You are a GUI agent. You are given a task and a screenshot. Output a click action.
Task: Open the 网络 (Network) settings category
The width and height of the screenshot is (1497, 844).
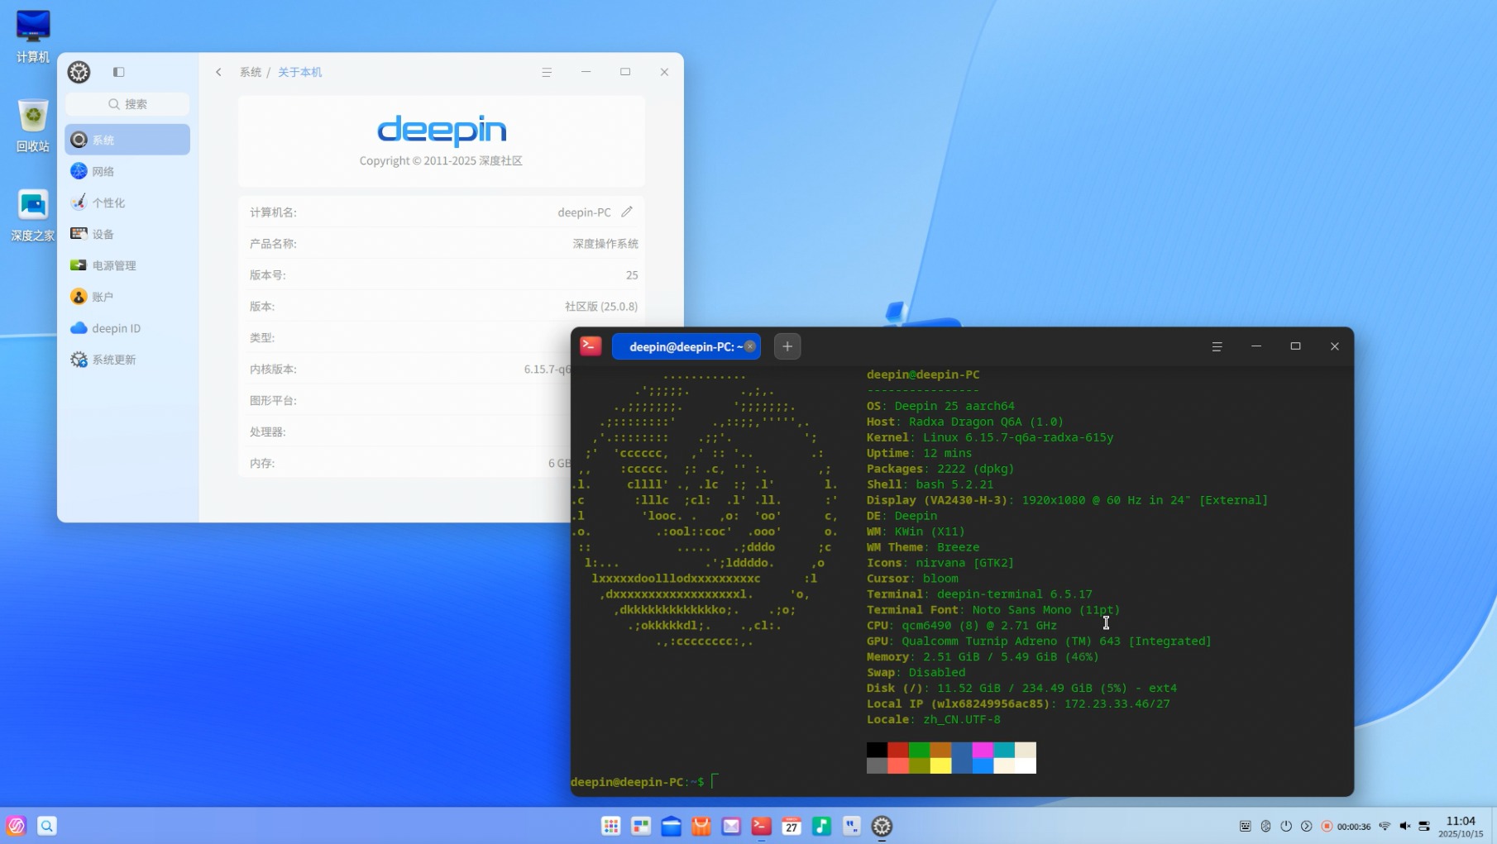click(103, 171)
